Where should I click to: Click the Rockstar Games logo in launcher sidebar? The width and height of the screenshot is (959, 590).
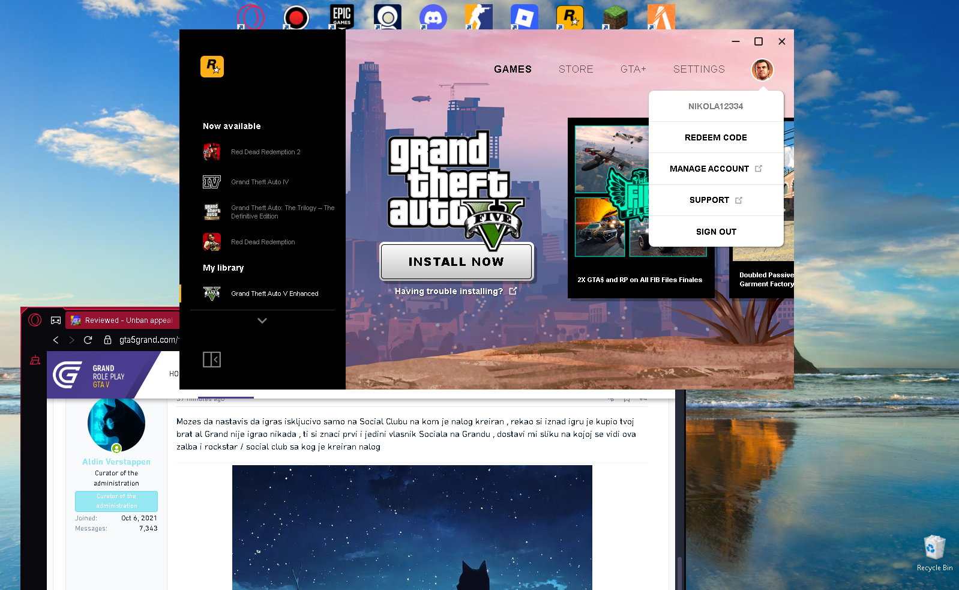click(x=212, y=67)
